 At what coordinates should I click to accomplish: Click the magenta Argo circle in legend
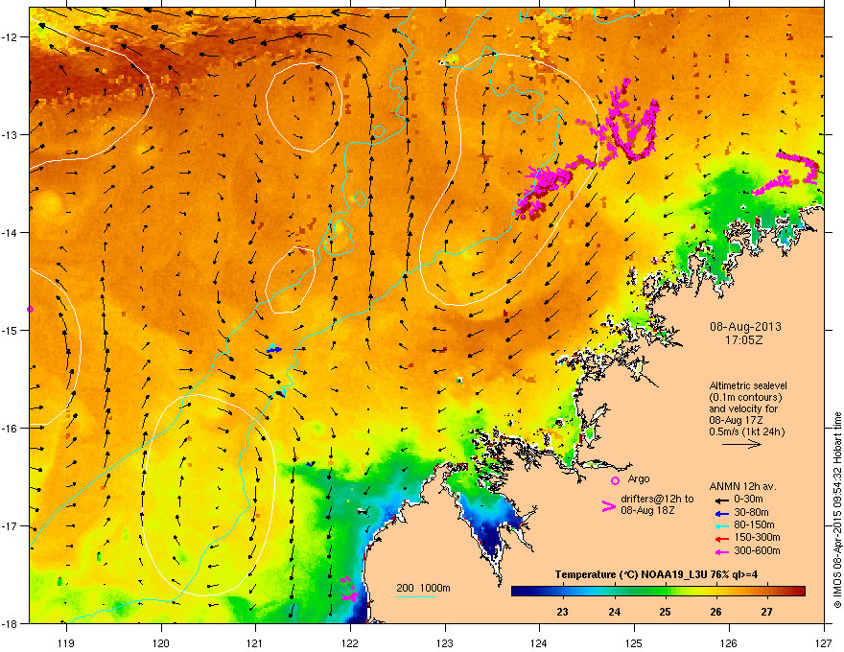(615, 480)
